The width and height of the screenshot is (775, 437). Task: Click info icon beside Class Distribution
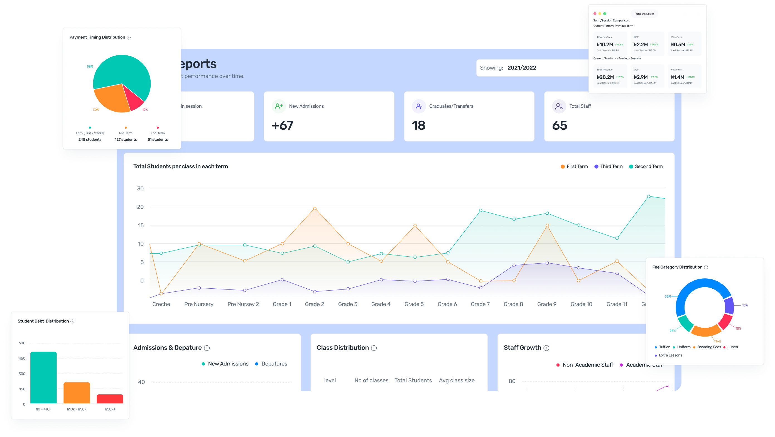click(x=374, y=348)
